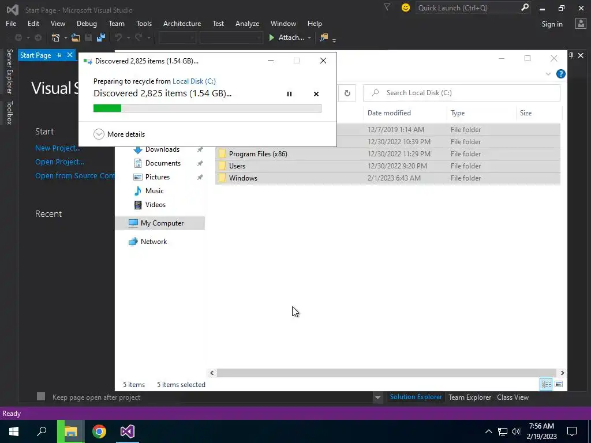The height and width of the screenshot is (443, 591).
Task: Pause the recycle operation
Action: tap(290, 94)
